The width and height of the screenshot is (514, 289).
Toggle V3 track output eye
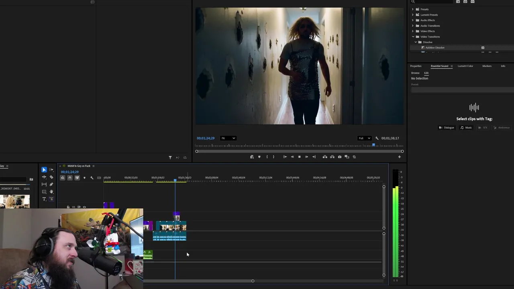click(84, 207)
